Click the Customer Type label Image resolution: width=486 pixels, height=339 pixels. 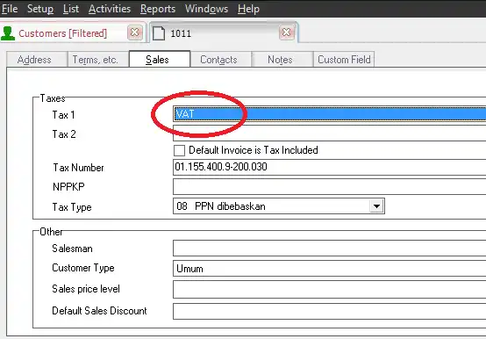tap(83, 268)
